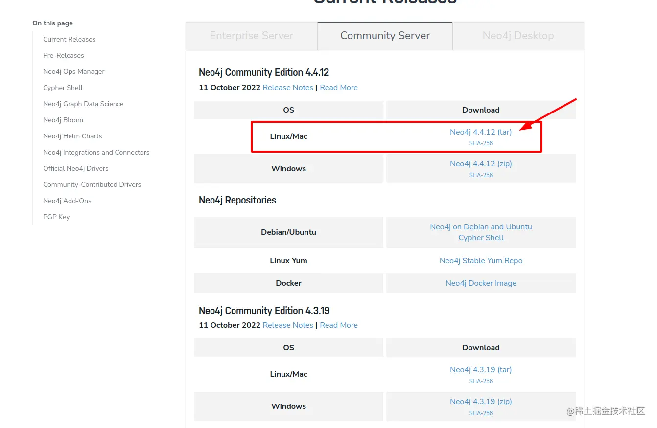Click Download column header in 4.3.19 table

pos(481,348)
